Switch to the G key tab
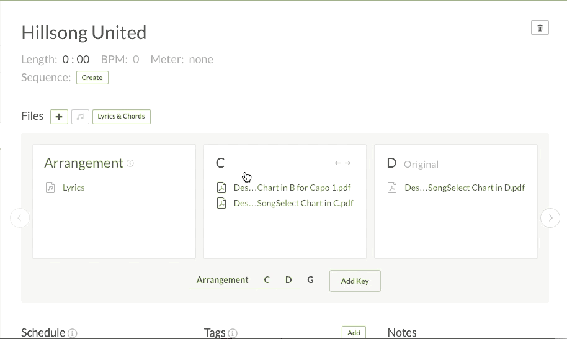 tap(310, 280)
